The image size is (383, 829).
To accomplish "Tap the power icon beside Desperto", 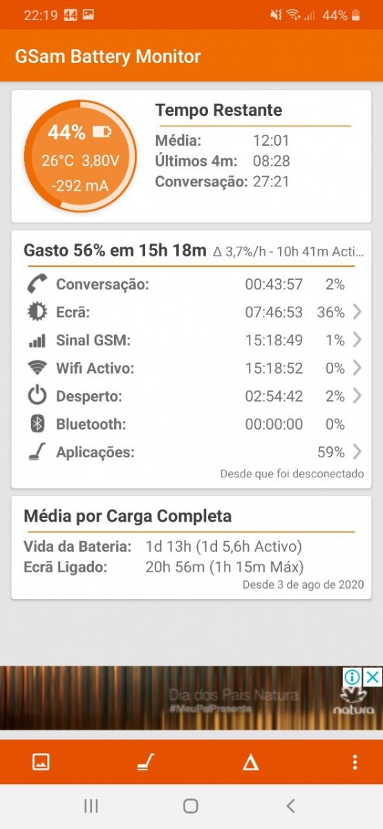I will (37, 396).
